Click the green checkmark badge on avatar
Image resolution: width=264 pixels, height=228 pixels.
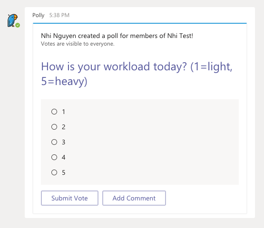click(18, 25)
